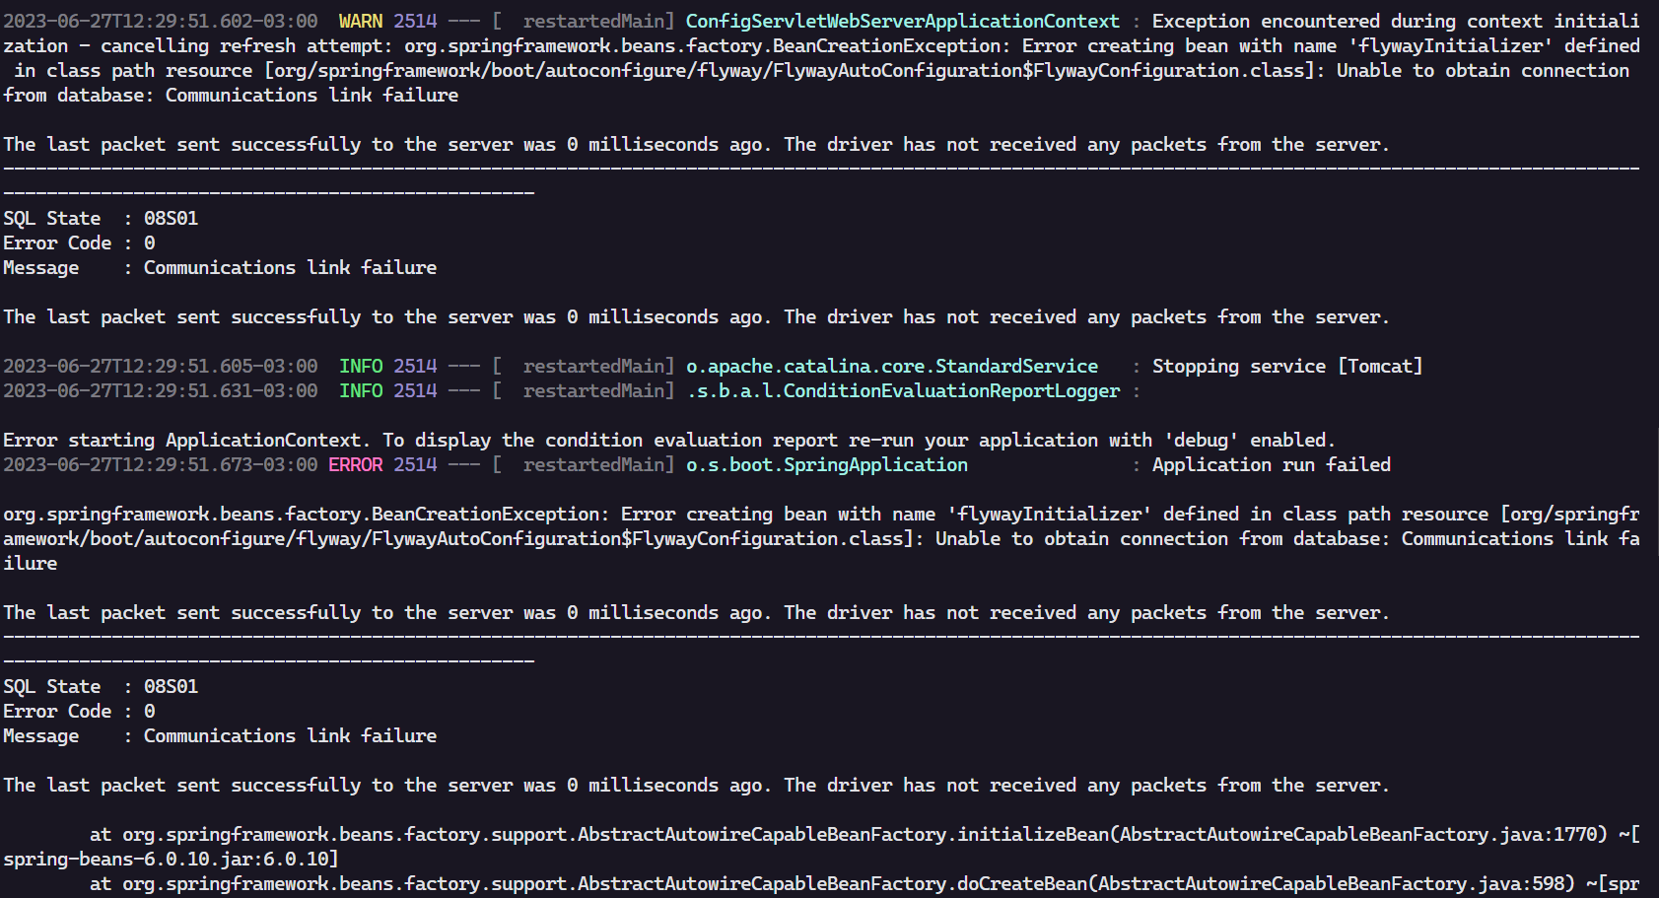Click 'Stopping service [Tomcat]' message
Image resolution: width=1659 pixels, height=898 pixels.
[1287, 366]
